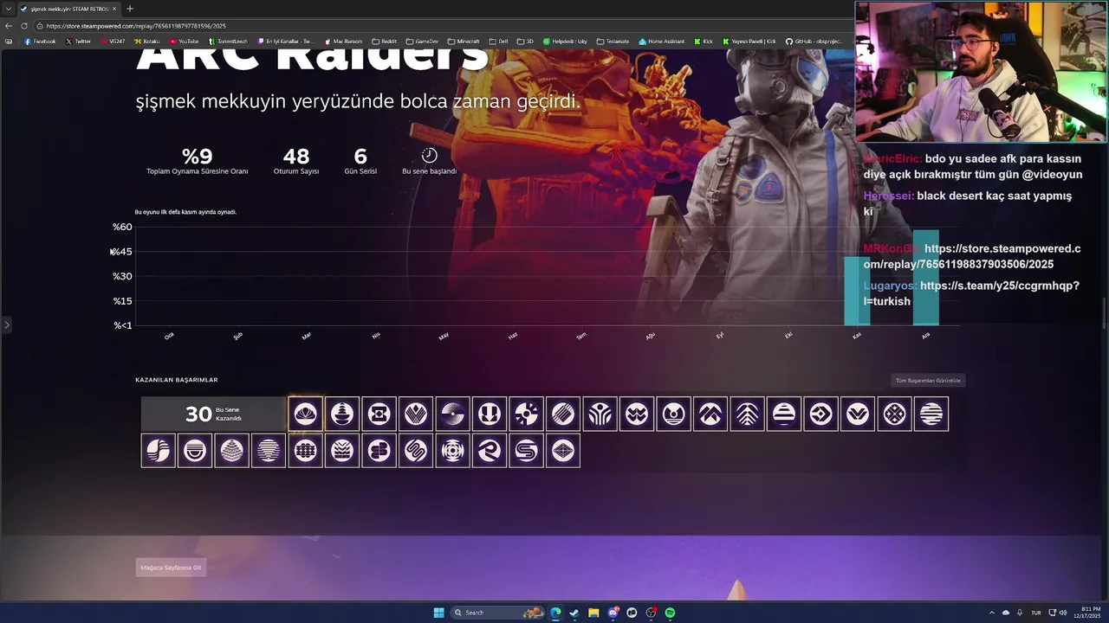The image size is (1109, 623).
Task: Click Tüm Başarımları Görüntüle button
Action: pyautogui.click(x=928, y=381)
